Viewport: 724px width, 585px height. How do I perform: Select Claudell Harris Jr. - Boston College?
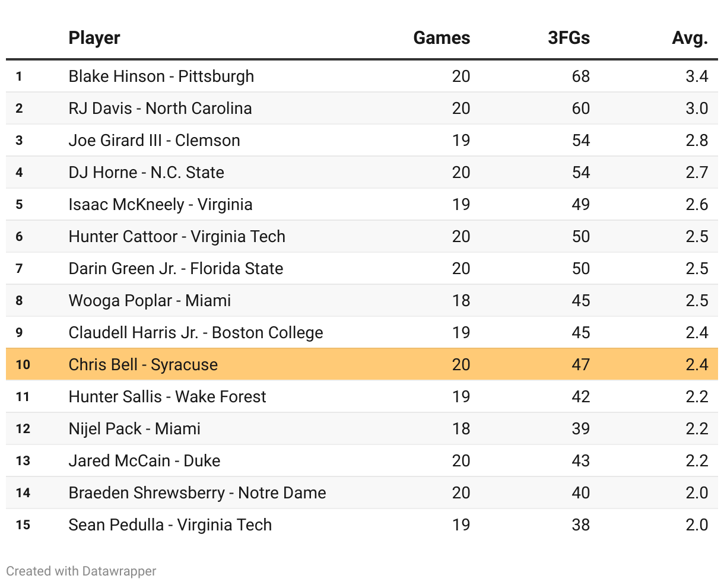(196, 333)
